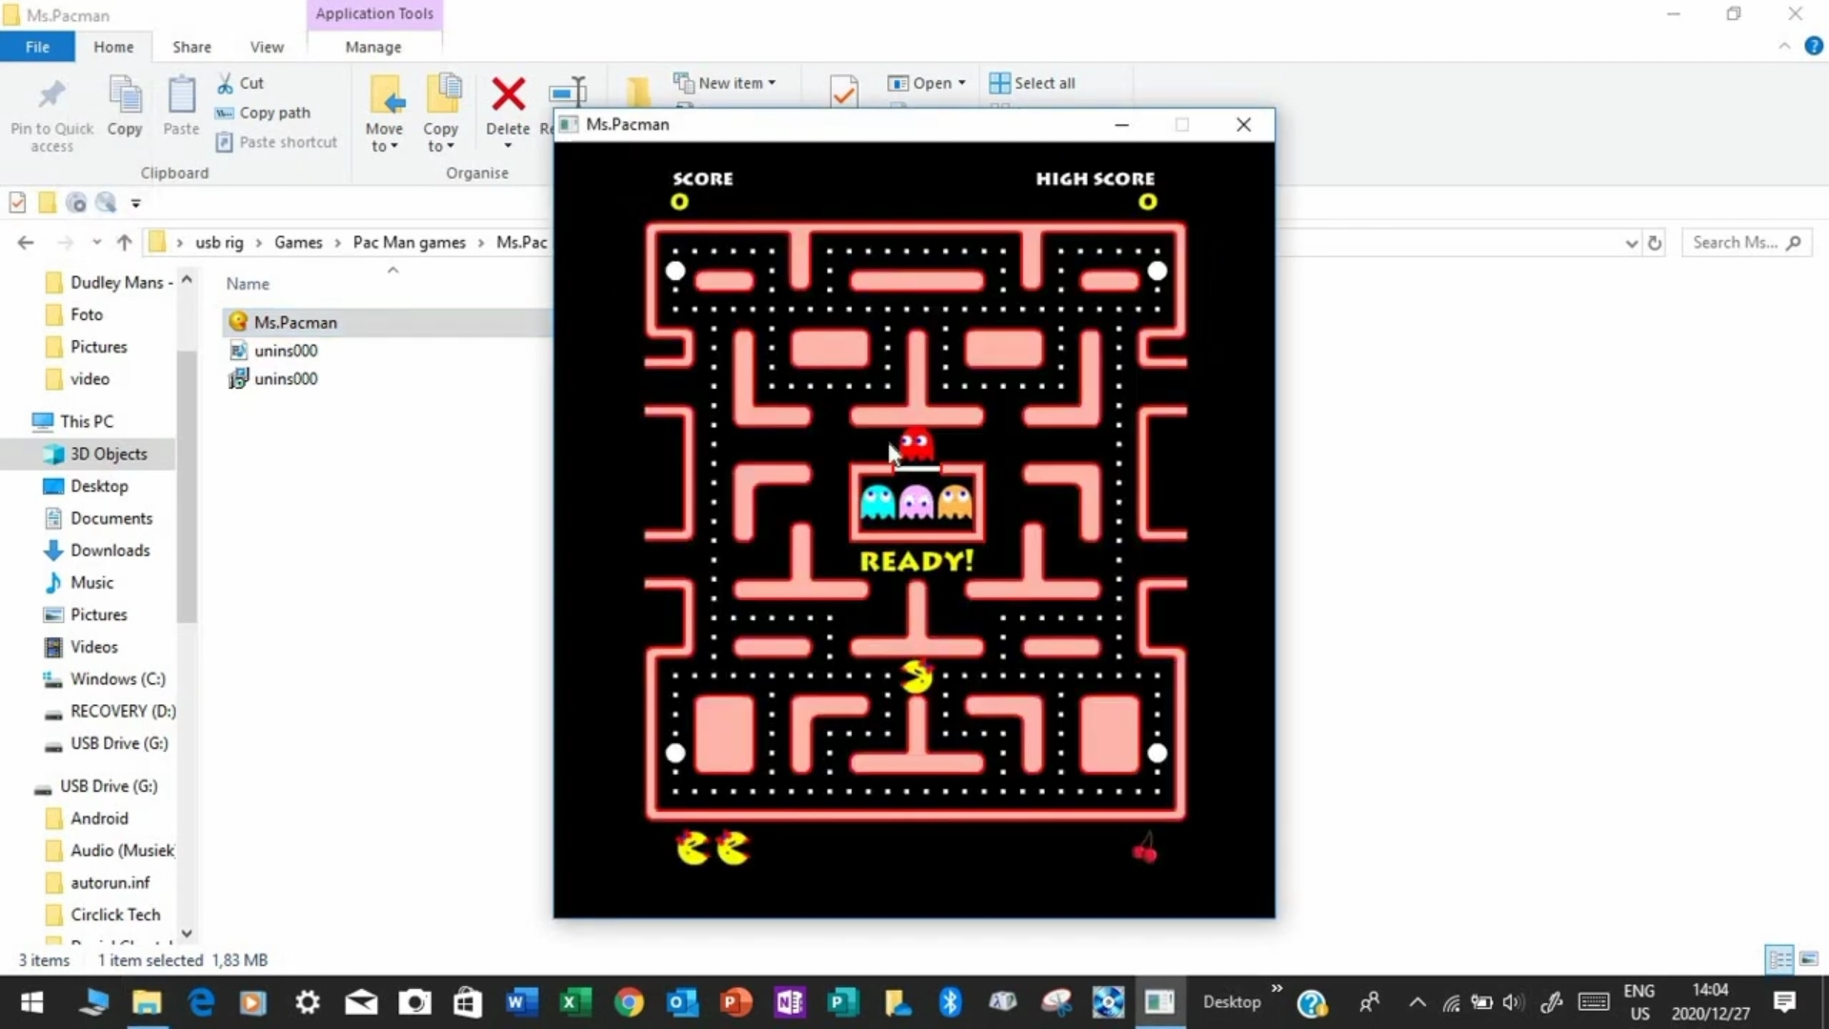This screenshot has height=1029, width=1829.
Task: Click the Up one level arrow
Action: (124, 243)
